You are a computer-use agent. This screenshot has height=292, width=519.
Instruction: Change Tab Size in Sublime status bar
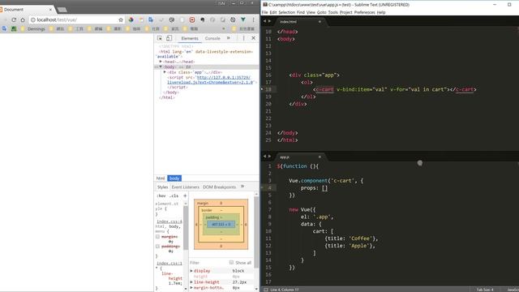pos(485,290)
